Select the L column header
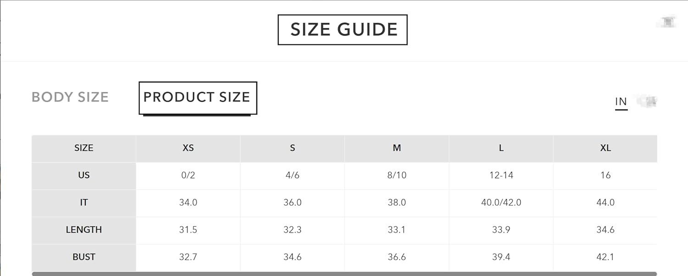 point(501,148)
